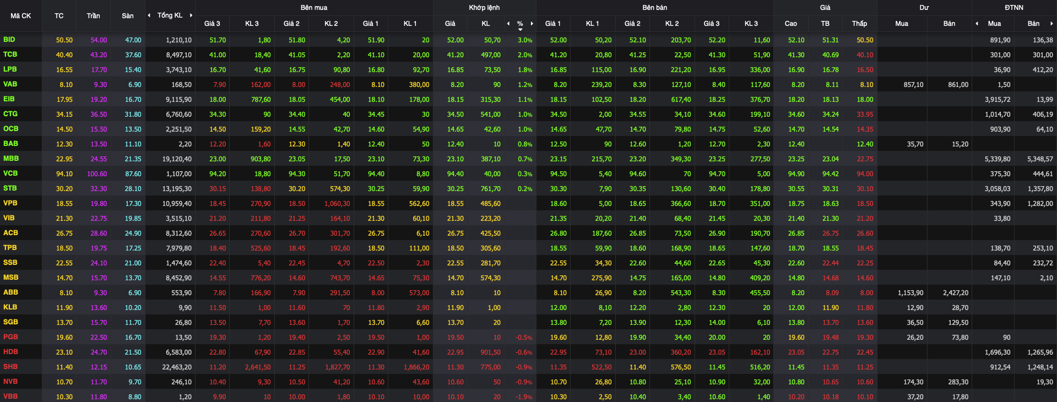The width and height of the screenshot is (1057, 402).
Task: Click HDB matched volume 901,50
Action: [x=490, y=352]
